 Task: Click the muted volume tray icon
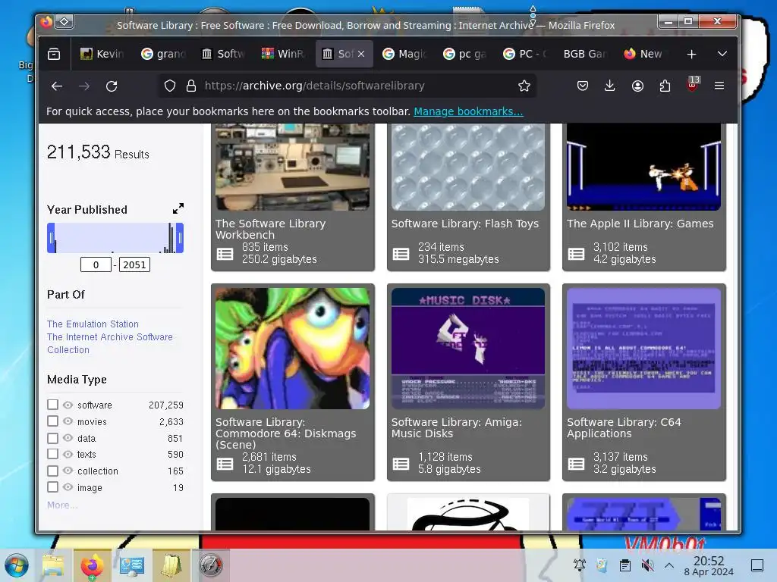click(646, 565)
